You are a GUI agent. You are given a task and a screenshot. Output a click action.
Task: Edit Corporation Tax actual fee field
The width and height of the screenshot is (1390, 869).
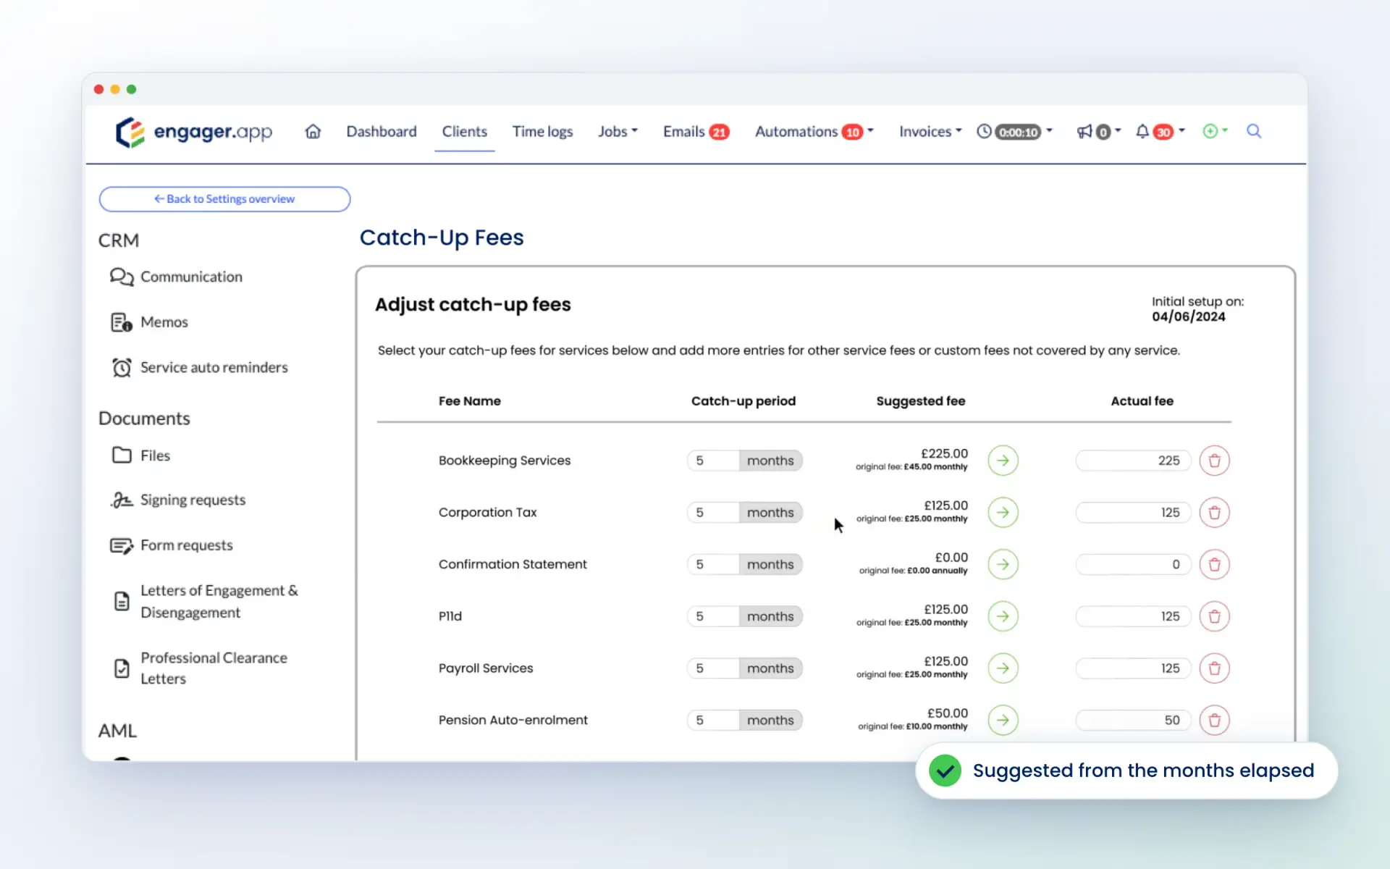pyautogui.click(x=1133, y=513)
